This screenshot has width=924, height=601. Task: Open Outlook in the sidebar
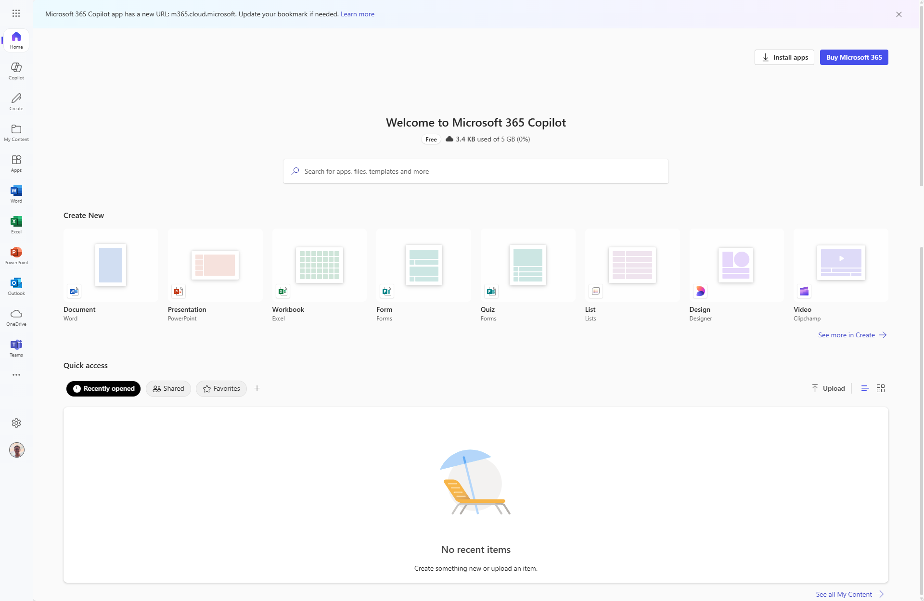pos(16,286)
